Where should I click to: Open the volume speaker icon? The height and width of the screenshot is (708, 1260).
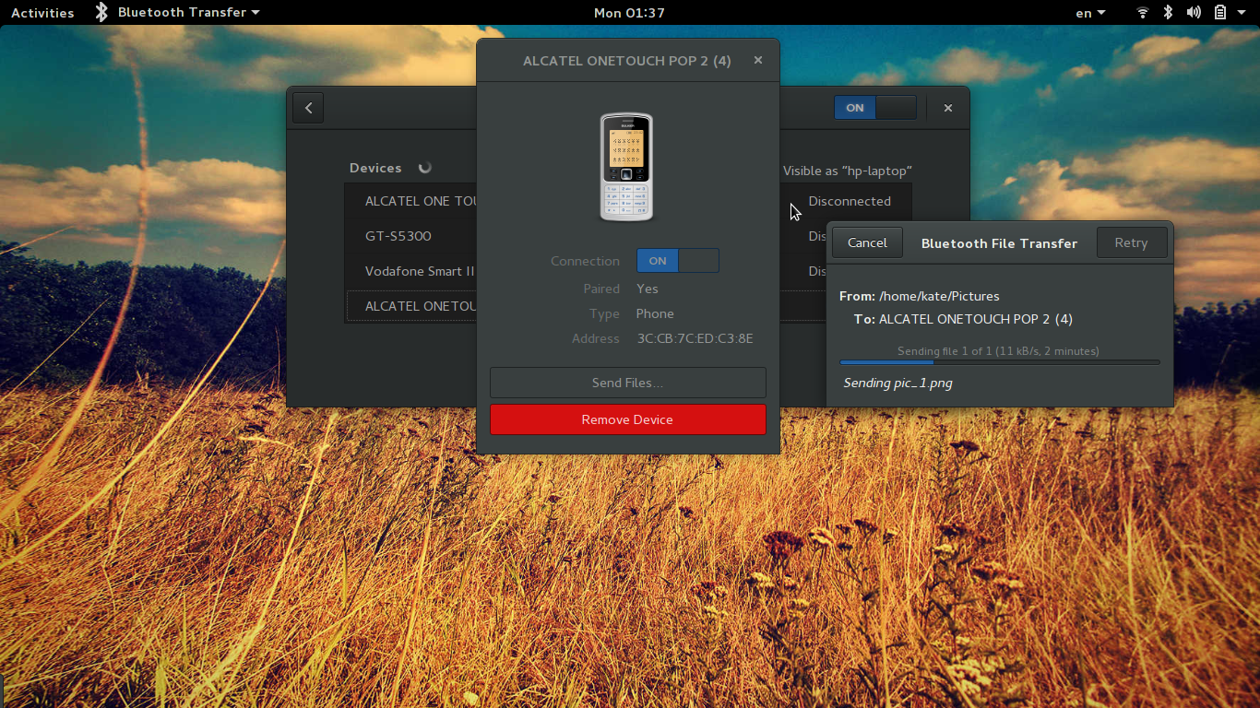coord(1194,12)
